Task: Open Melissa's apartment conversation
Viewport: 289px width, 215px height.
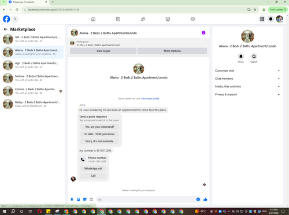Action: [32, 78]
